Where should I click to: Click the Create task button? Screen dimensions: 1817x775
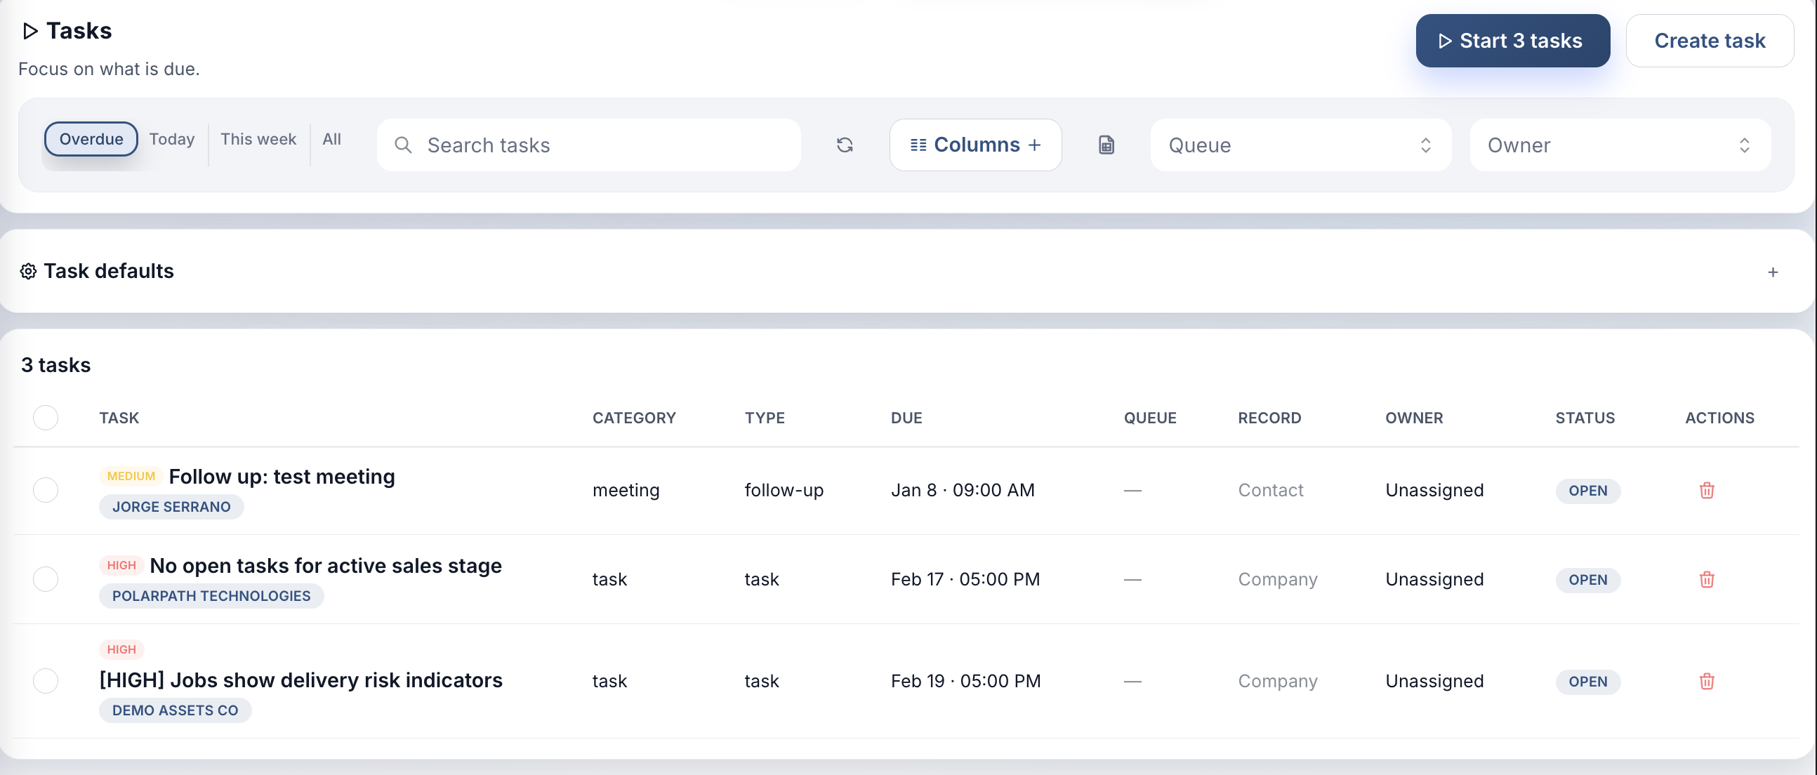pos(1710,40)
